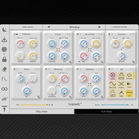Image resolution: width=139 pixels, height=139 pixels.
Task: Click the mouse-shaped icon in the sidebar
Action: [x=5, y=99]
